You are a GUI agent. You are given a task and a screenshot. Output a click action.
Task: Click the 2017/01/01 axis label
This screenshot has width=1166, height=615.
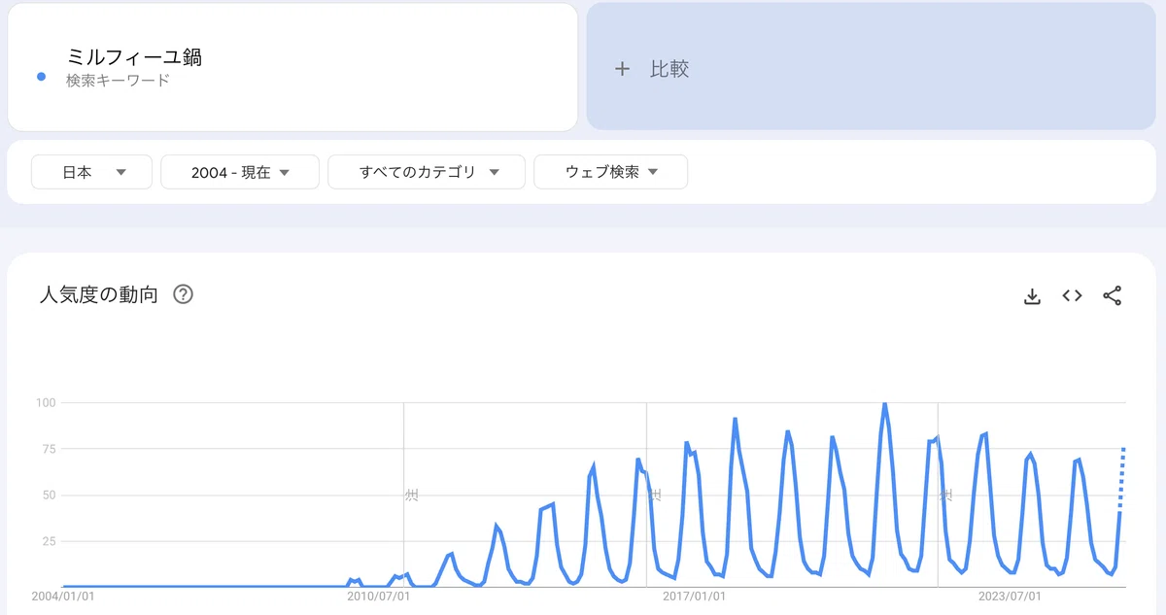coord(693,596)
